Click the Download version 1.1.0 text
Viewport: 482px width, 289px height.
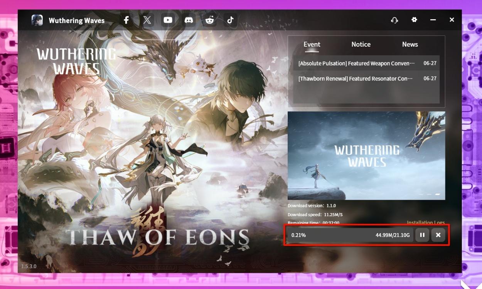click(x=312, y=206)
